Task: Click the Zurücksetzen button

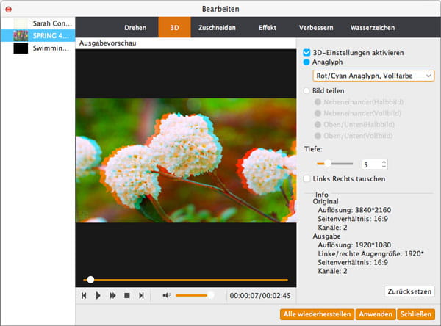Action: click(409, 291)
